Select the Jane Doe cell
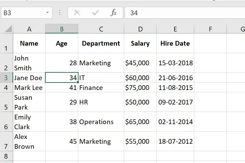The width and height of the screenshot is (245, 163). point(29,77)
